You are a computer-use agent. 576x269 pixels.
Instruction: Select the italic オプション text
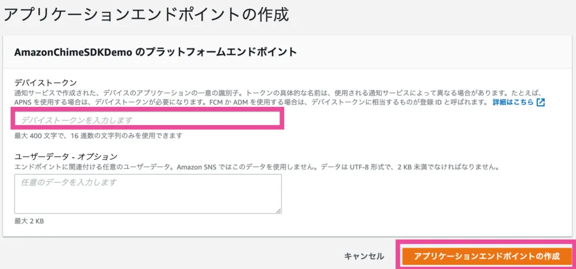[x=98, y=156]
